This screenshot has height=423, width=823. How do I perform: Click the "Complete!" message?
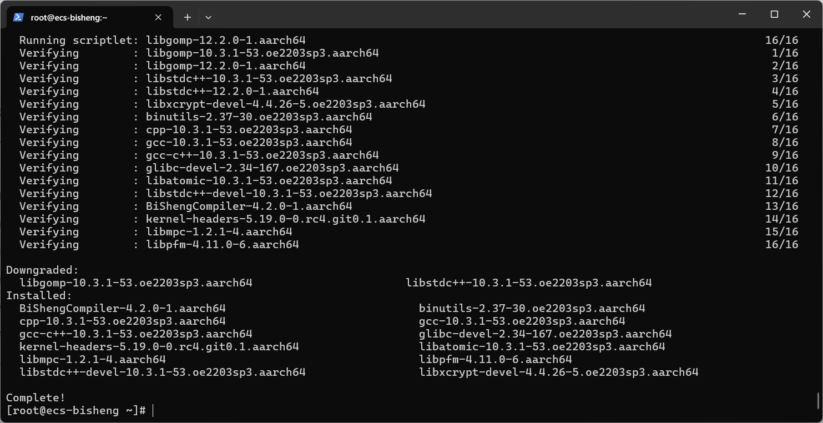tap(36, 398)
